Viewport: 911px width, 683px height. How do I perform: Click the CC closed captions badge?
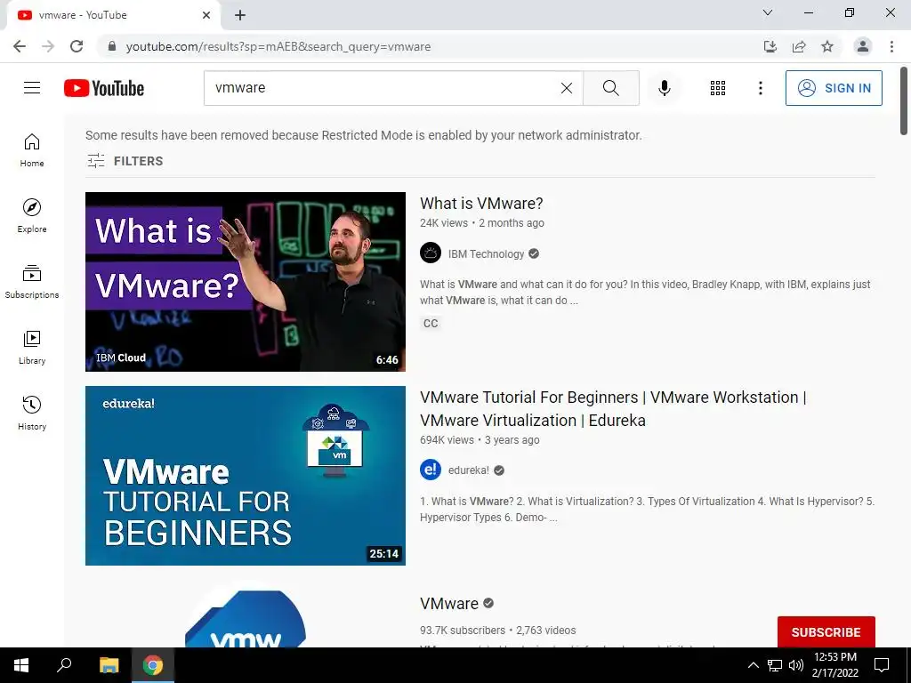pyautogui.click(x=431, y=324)
